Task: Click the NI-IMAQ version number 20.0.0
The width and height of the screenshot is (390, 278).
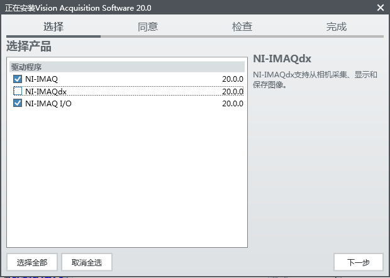Action: (x=232, y=79)
